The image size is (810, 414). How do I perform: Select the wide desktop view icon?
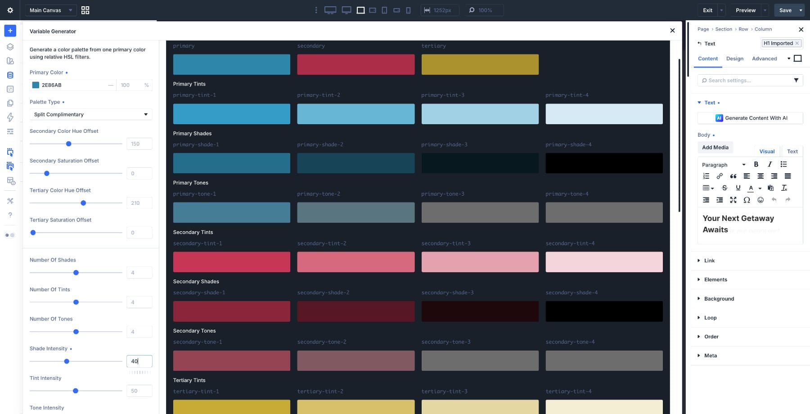point(330,10)
